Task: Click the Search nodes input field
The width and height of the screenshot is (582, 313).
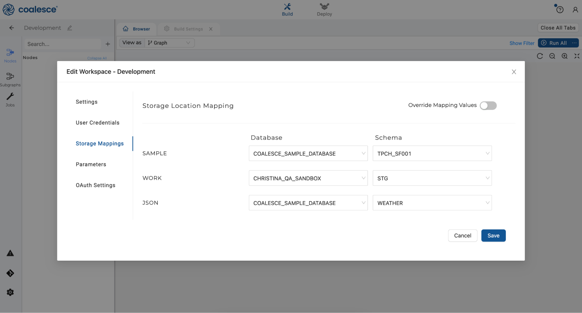Action: [62, 44]
